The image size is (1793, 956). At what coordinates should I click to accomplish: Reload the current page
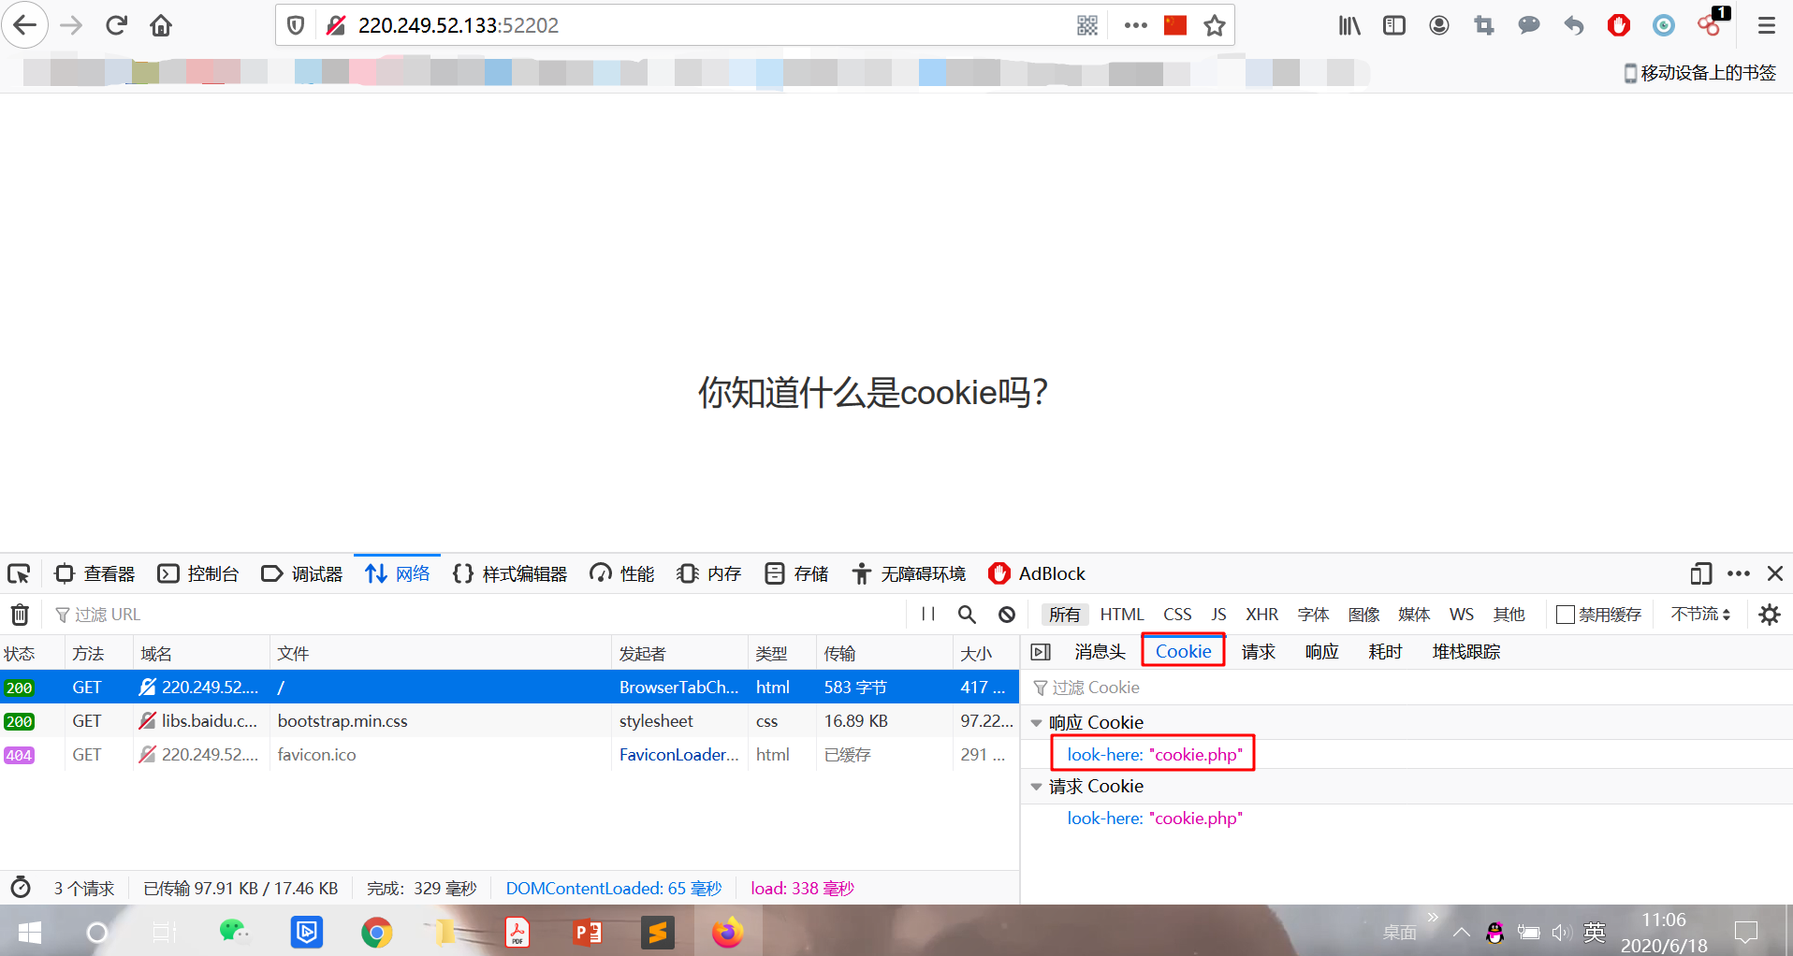(116, 25)
